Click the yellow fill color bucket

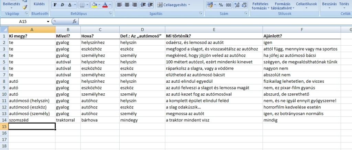point(94,5)
